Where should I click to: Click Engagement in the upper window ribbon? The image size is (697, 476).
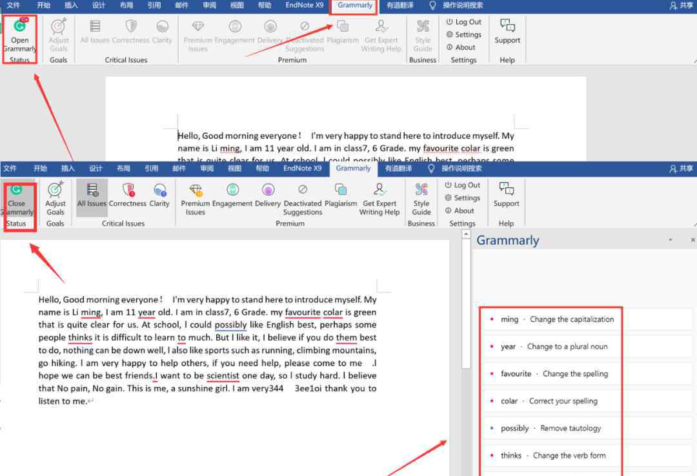coord(235,32)
